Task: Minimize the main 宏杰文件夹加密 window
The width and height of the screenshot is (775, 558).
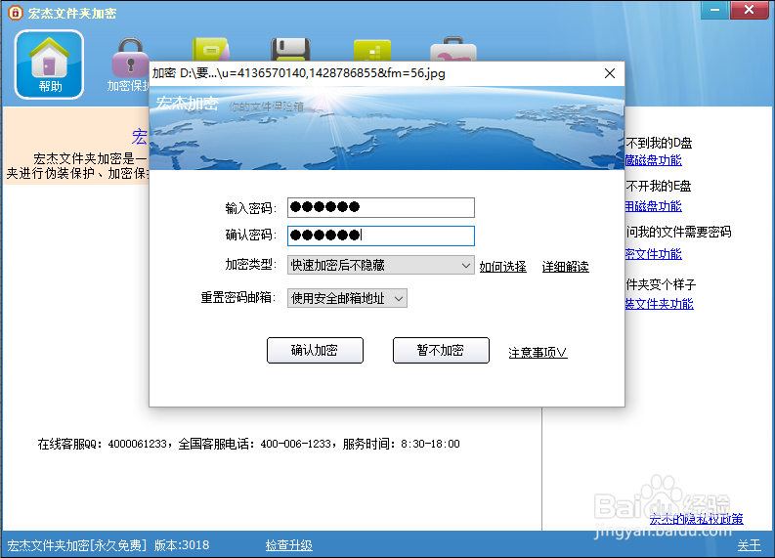Action: [x=714, y=10]
